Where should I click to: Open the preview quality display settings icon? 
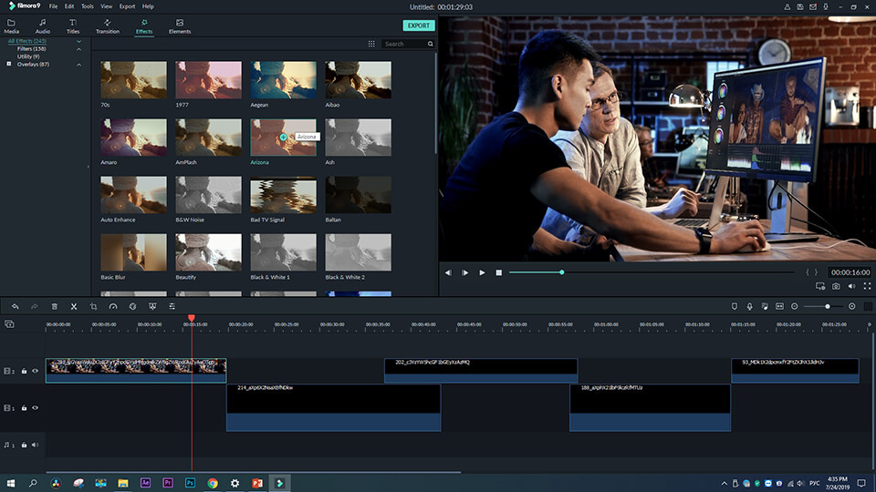820,286
